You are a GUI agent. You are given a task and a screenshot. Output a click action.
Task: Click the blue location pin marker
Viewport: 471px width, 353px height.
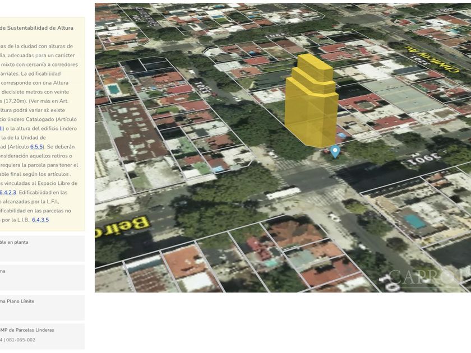coord(335,151)
